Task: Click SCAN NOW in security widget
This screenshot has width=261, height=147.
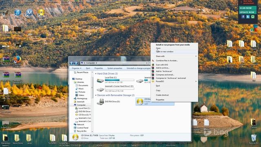Action: 248,8
